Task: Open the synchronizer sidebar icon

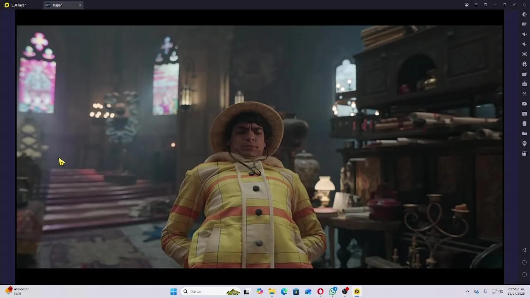Action: coord(524,114)
